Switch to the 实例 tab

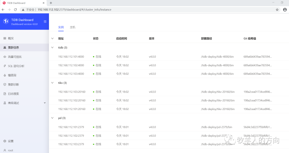61,27
